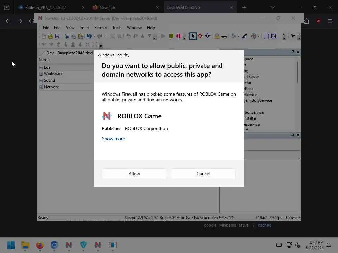Click the Cut scissors icon
The image size is (338, 253).
[67, 36]
